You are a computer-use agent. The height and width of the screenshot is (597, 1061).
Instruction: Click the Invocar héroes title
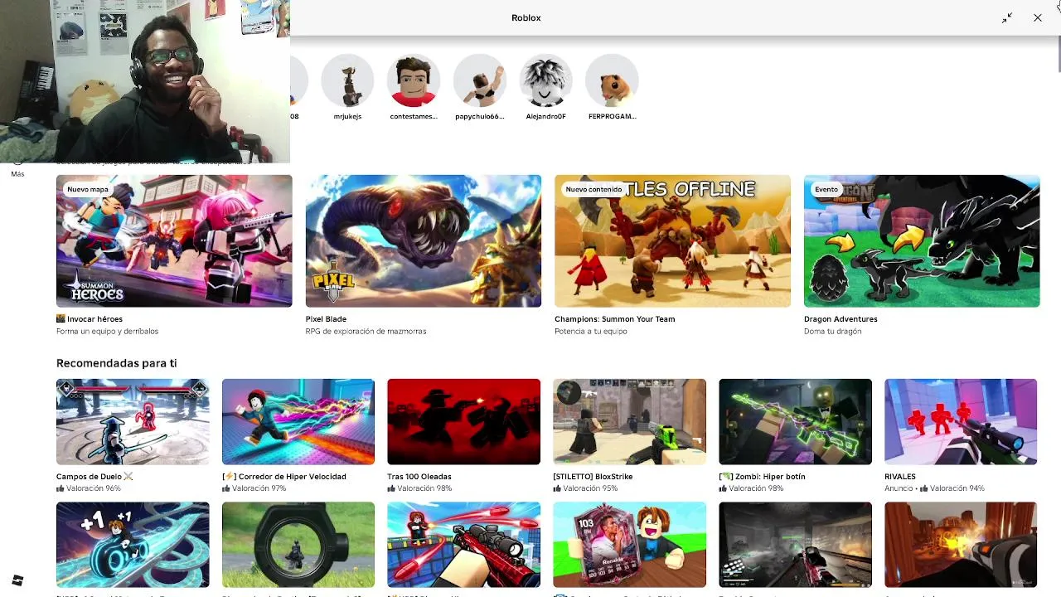pos(90,319)
